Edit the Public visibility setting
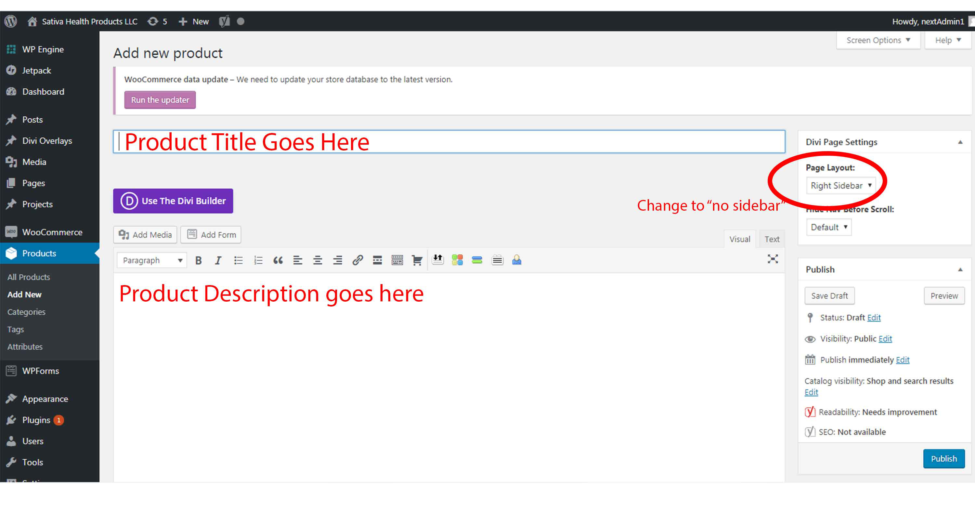The width and height of the screenshot is (975, 511). pyautogui.click(x=885, y=339)
